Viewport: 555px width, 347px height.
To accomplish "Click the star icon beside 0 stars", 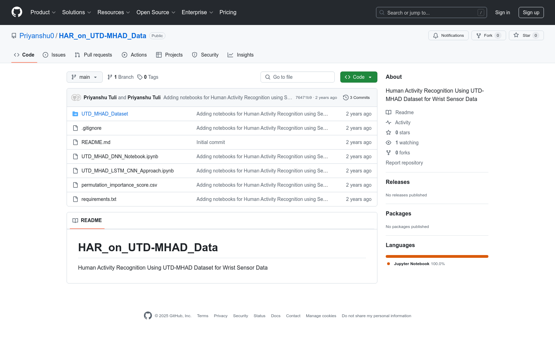I will click(x=388, y=133).
